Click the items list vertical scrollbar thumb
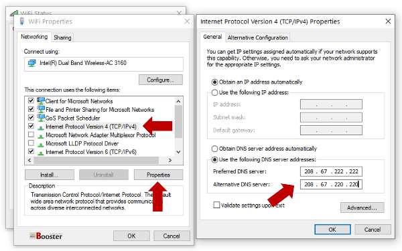Viewport: 402px width, 251px height. point(178,122)
